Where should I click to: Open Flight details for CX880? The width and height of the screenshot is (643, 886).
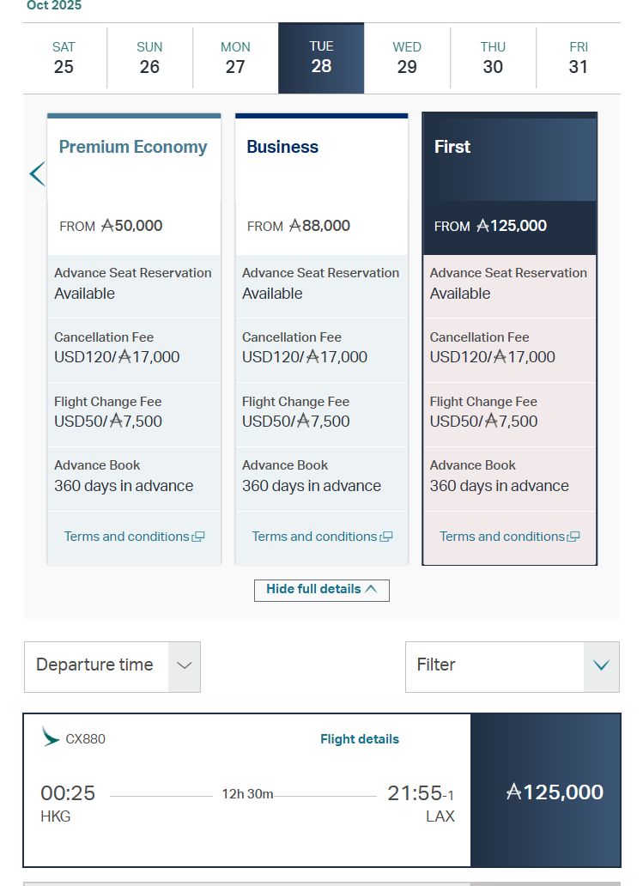click(360, 739)
